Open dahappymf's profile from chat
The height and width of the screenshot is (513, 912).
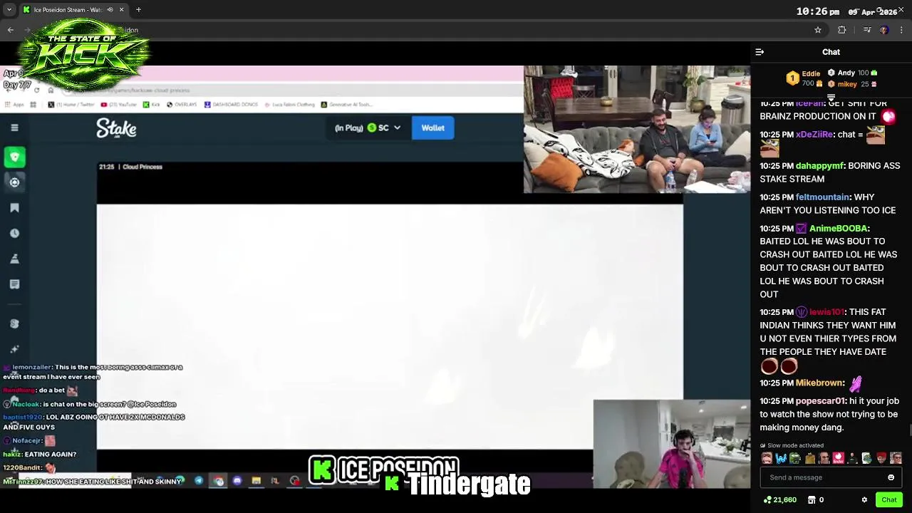[819, 165]
